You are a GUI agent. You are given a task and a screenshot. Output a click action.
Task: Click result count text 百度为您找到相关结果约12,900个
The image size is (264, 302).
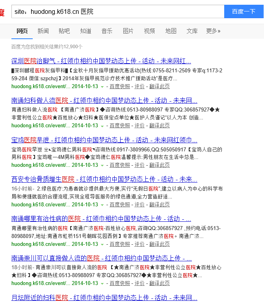[x=47, y=47]
